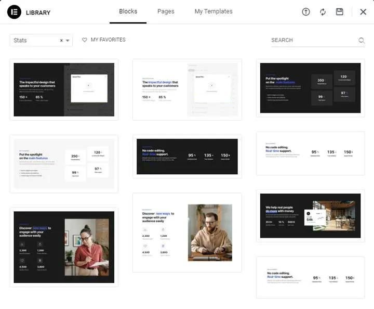Screen dimensions: 374x309
Task: Pick dark 'No code editing' stats block
Action: 187,156
